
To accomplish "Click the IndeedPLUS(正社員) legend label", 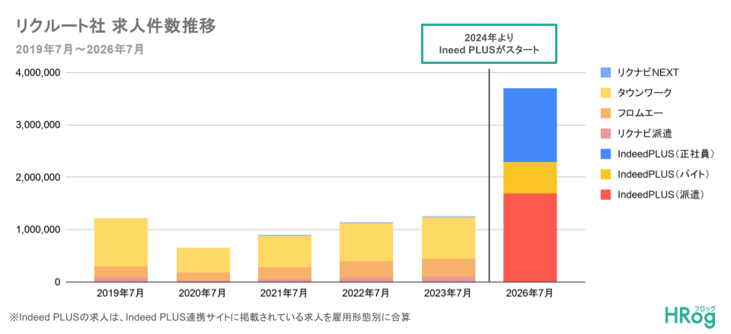I will (666, 154).
